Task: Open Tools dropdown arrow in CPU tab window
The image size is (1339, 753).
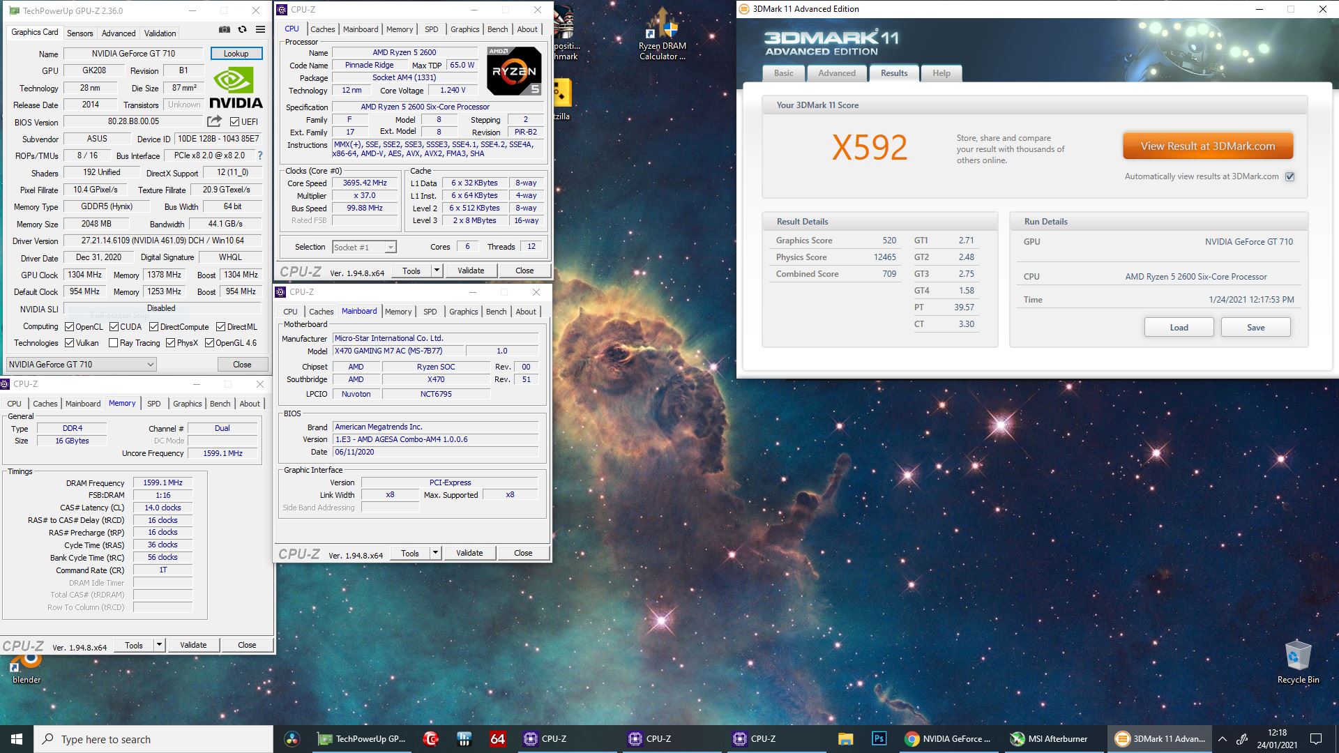Action: (x=437, y=271)
